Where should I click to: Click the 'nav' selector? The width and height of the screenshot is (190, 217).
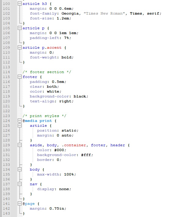coord(34,184)
